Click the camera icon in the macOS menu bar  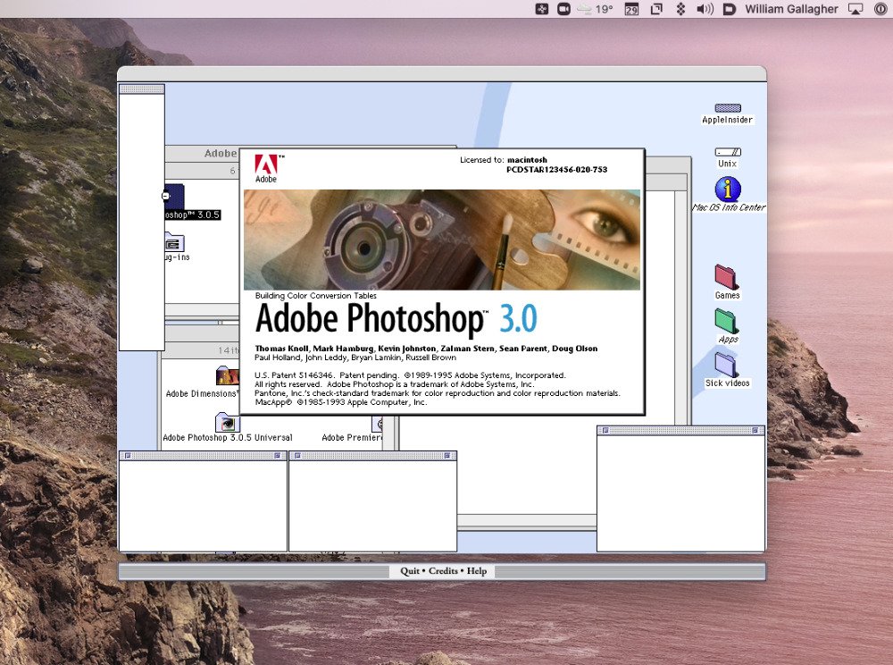[x=563, y=9]
